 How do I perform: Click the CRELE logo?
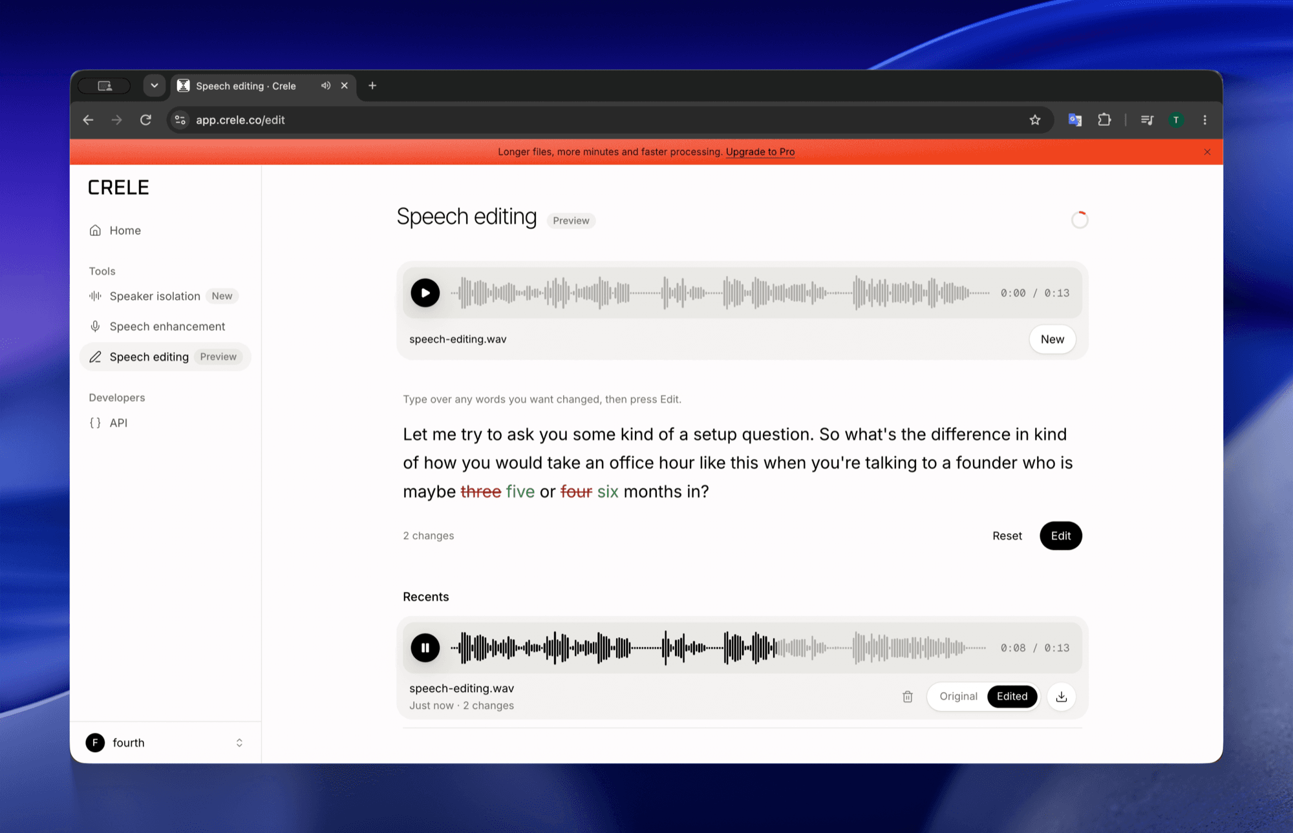[118, 187]
